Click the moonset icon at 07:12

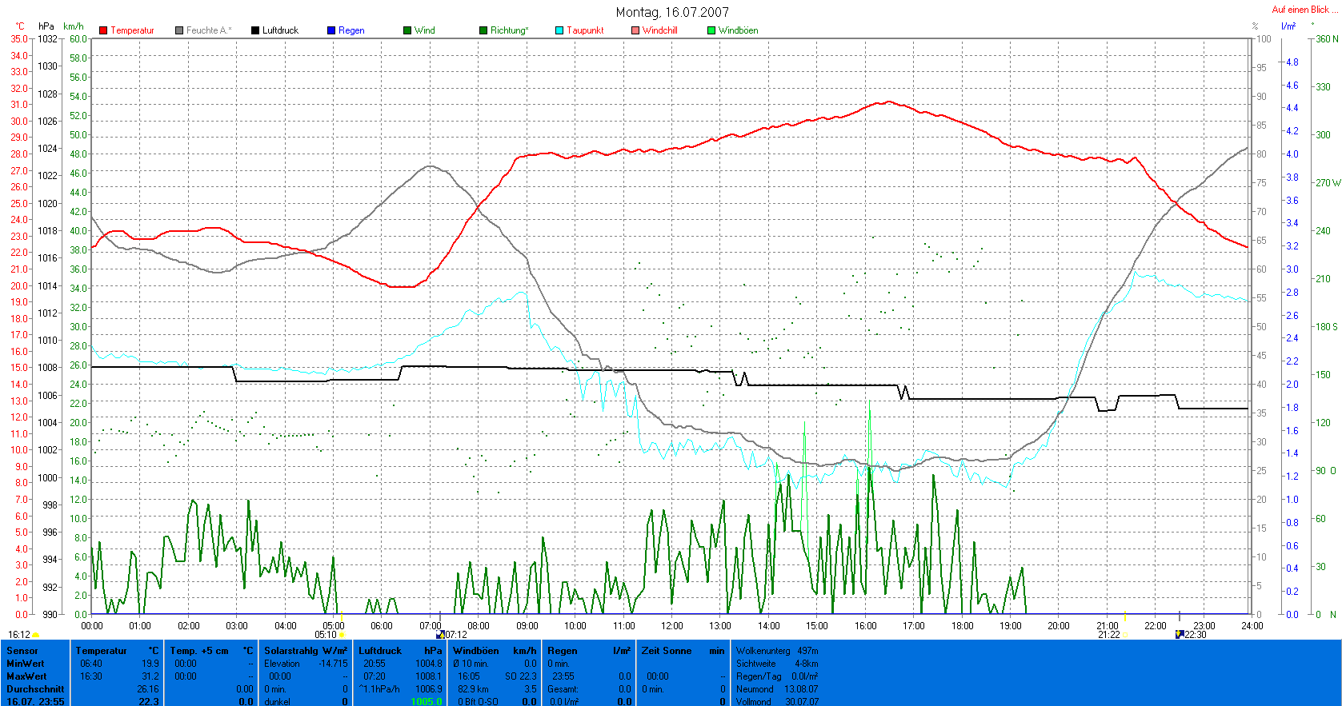[x=440, y=635]
